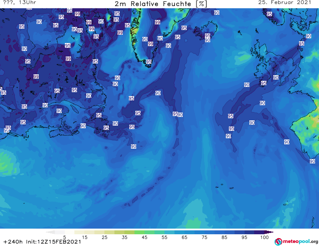
Task: Click the colour bar label '45'
Action: click(x=144, y=237)
